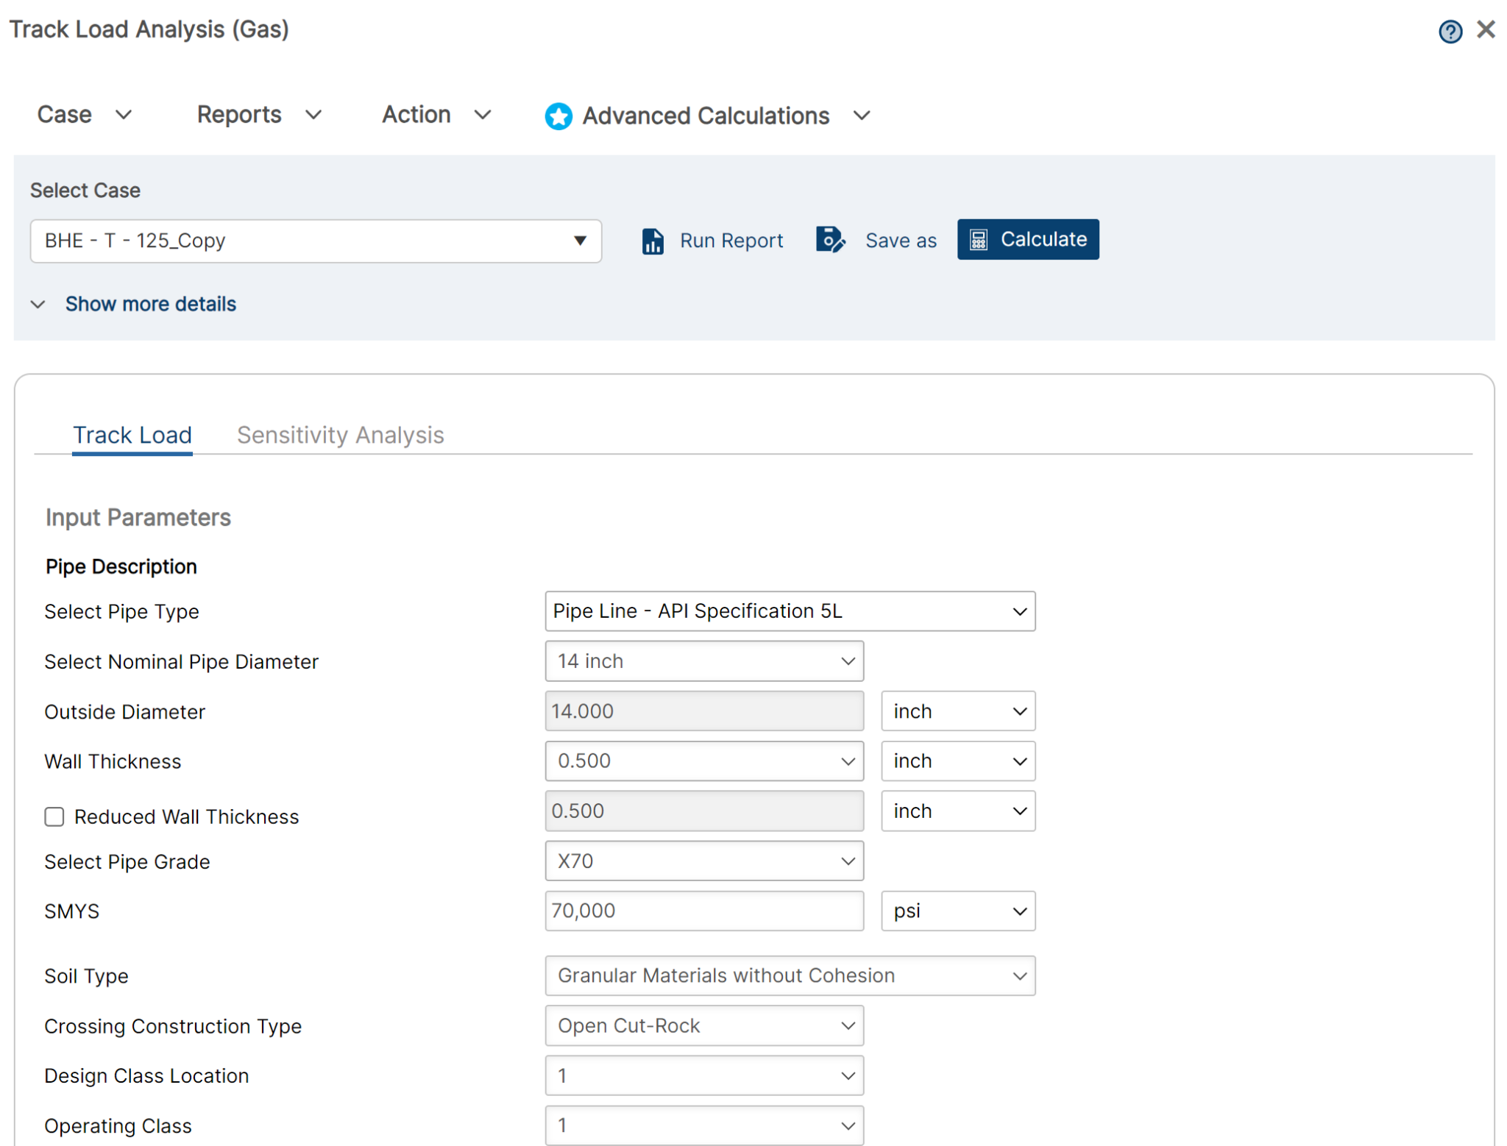Image resolution: width=1507 pixels, height=1146 pixels.
Task: Open the Select Pipe Type dropdown
Action: click(x=790, y=611)
